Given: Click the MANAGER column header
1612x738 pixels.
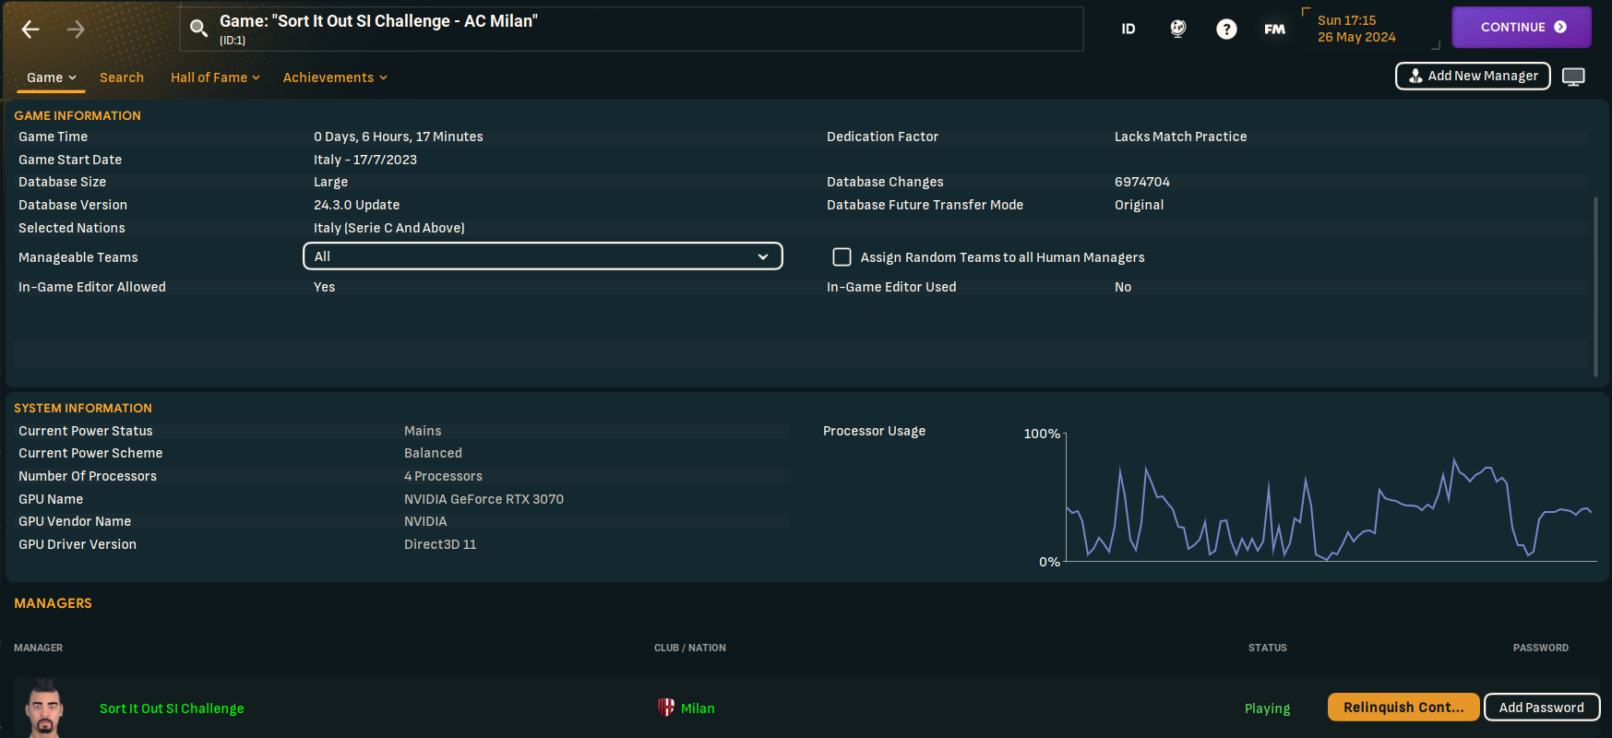Looking at the screenshot, I should coord(39,648).
